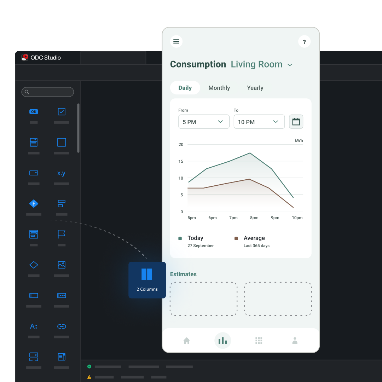The width and height of the screenshot is (382, 382).
Task: Click the toolbox vertical scrollbar
Action: tap(78, 128)
